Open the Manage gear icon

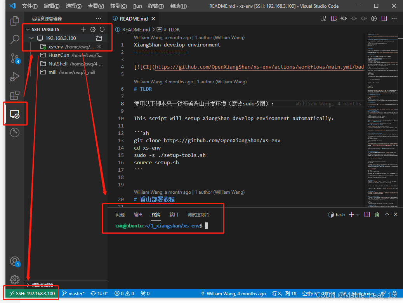[15, 279]
